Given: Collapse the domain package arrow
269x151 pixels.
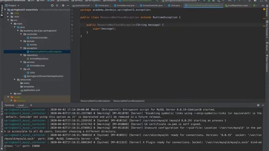Looking at the screenshot, I should pos(21,41).
